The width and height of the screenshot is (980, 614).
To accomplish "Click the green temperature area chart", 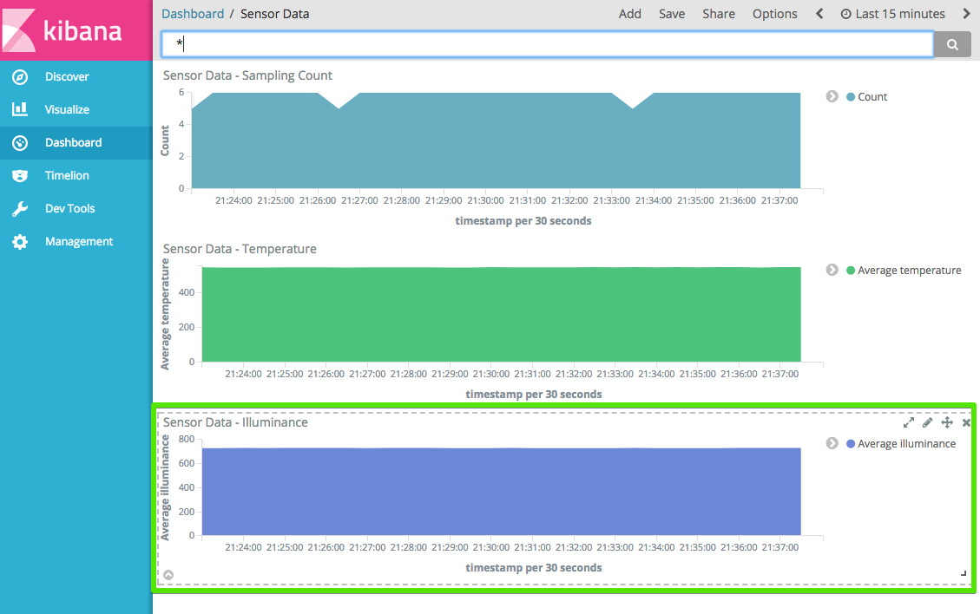I will click(x=501, y=314).
